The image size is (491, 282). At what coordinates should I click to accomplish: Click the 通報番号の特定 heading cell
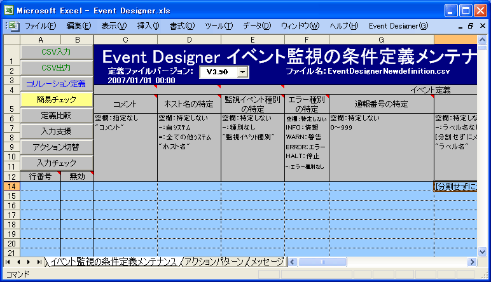click(382, 104)
